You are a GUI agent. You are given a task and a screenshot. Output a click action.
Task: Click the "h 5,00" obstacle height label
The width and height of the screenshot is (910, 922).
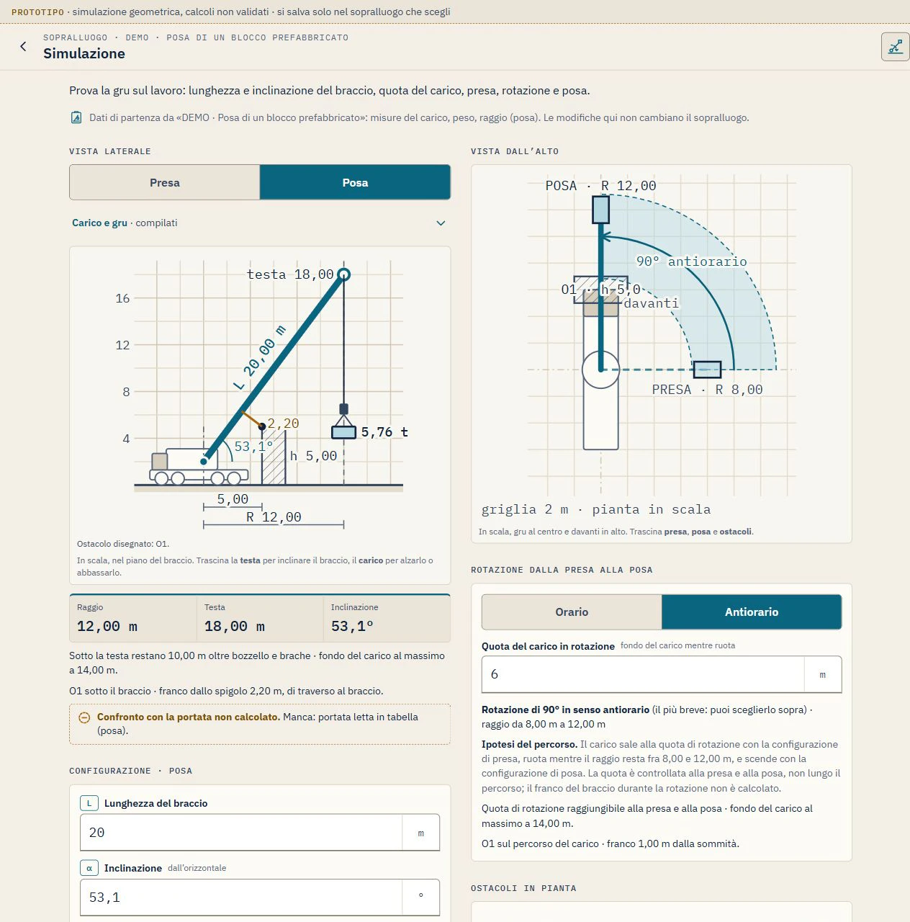[313, 456]
